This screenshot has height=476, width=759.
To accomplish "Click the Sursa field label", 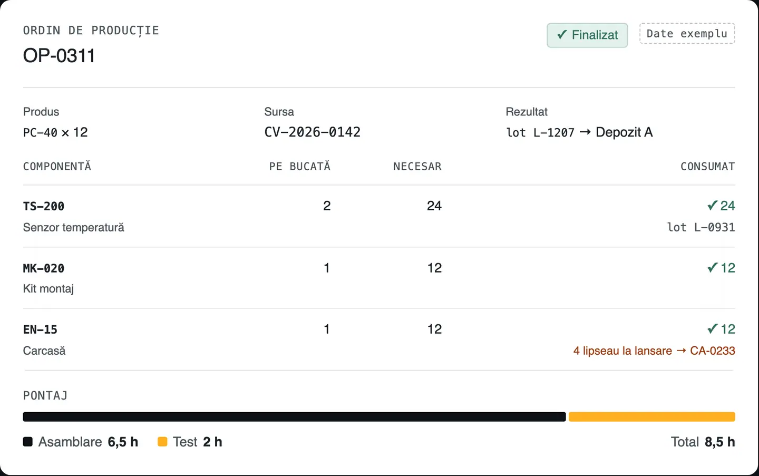I will click(279, 112).
